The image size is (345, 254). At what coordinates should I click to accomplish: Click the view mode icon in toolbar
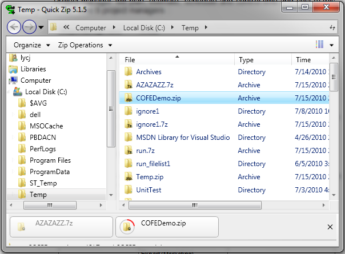[320, 45]
